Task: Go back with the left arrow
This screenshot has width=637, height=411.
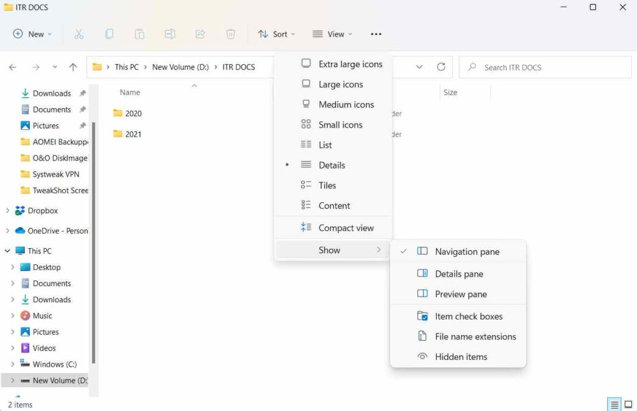Action: point(12,67)
